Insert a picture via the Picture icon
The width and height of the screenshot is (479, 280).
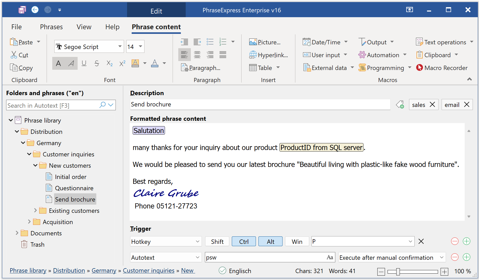coord(253,42)
